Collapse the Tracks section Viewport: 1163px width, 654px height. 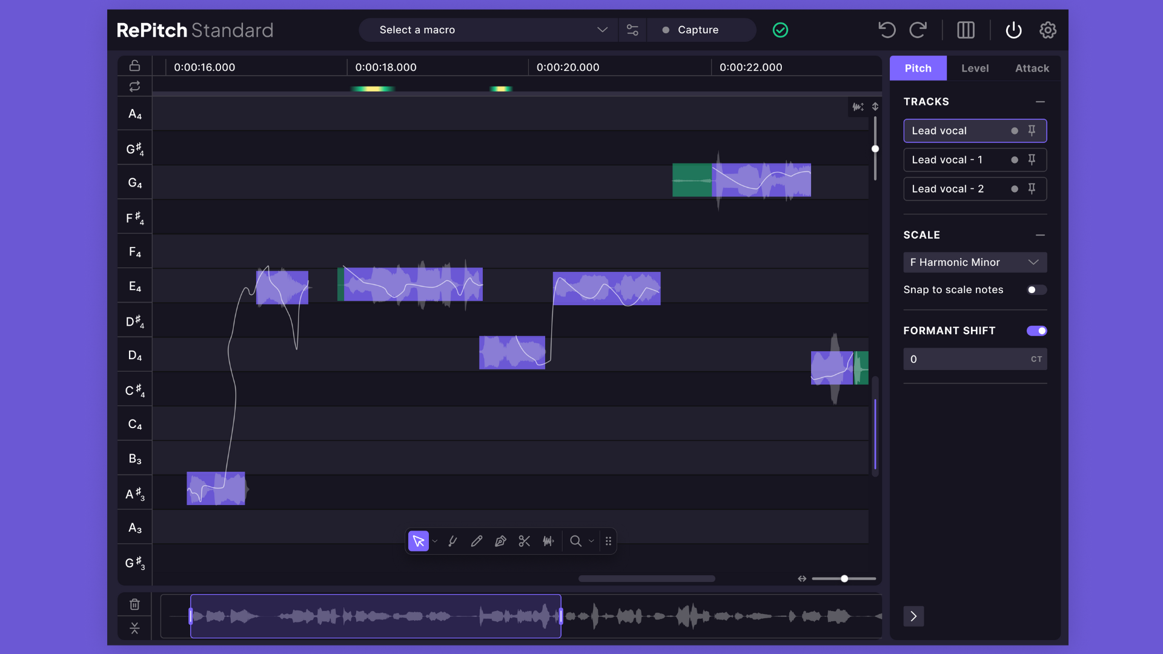(x=1040, y=102)
